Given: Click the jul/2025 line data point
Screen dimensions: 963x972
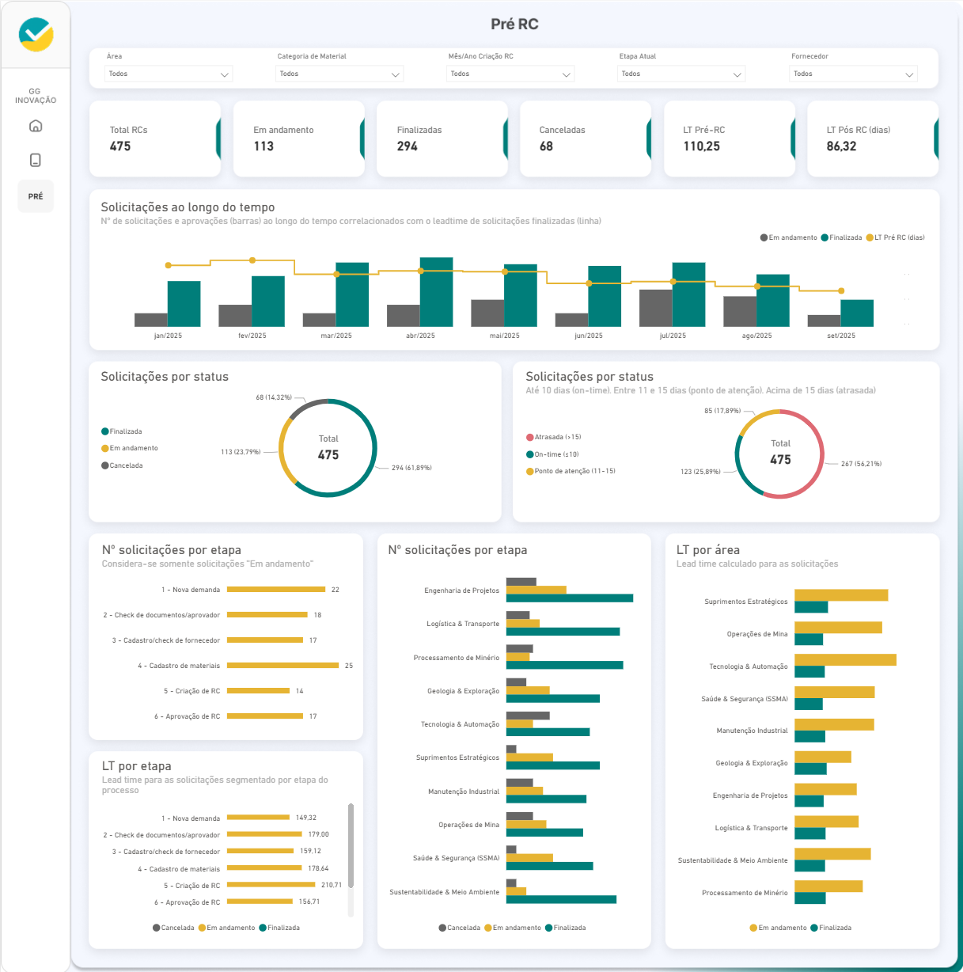Looking at the screenshot, I should coord(673,282).
